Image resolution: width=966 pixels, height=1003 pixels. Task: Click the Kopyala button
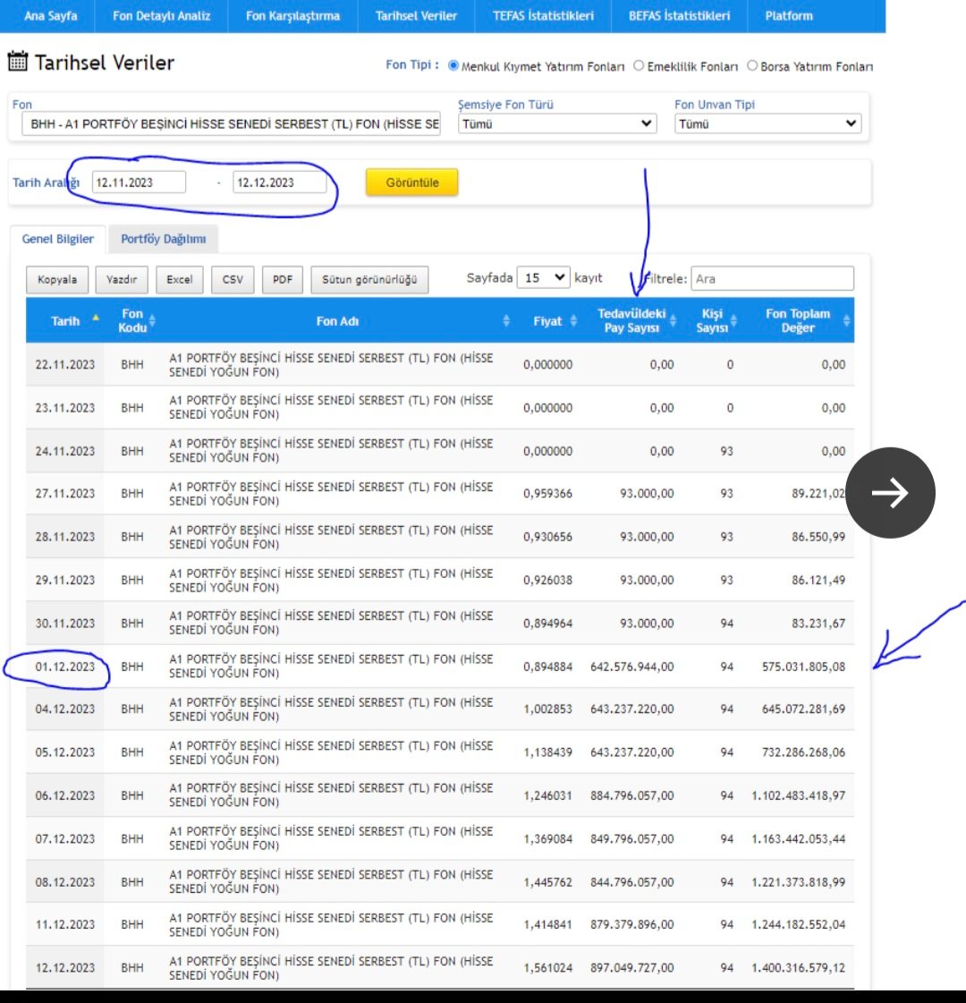[x=57, y=279]
